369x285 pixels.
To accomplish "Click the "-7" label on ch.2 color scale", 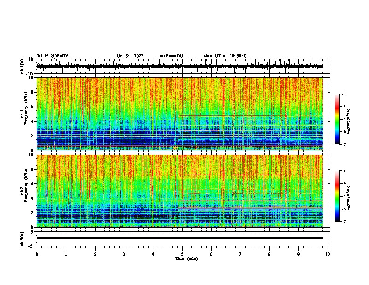I will tap(344, 222).
